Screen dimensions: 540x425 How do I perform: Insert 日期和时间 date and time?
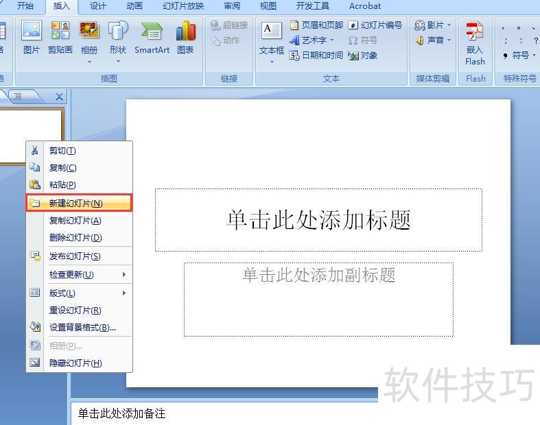click(x=316, y=55)
